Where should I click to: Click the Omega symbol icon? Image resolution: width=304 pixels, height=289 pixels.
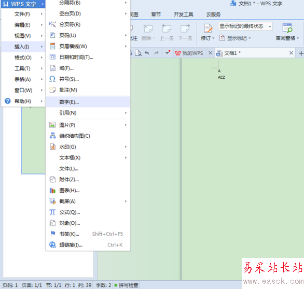point(52,79)
